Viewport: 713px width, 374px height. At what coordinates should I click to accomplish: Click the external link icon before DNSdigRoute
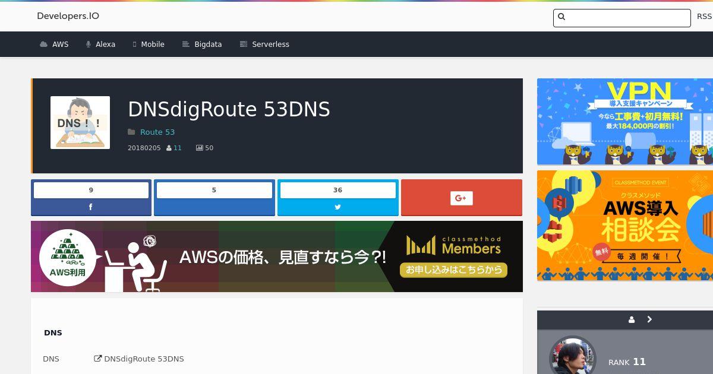click(98, 359)
